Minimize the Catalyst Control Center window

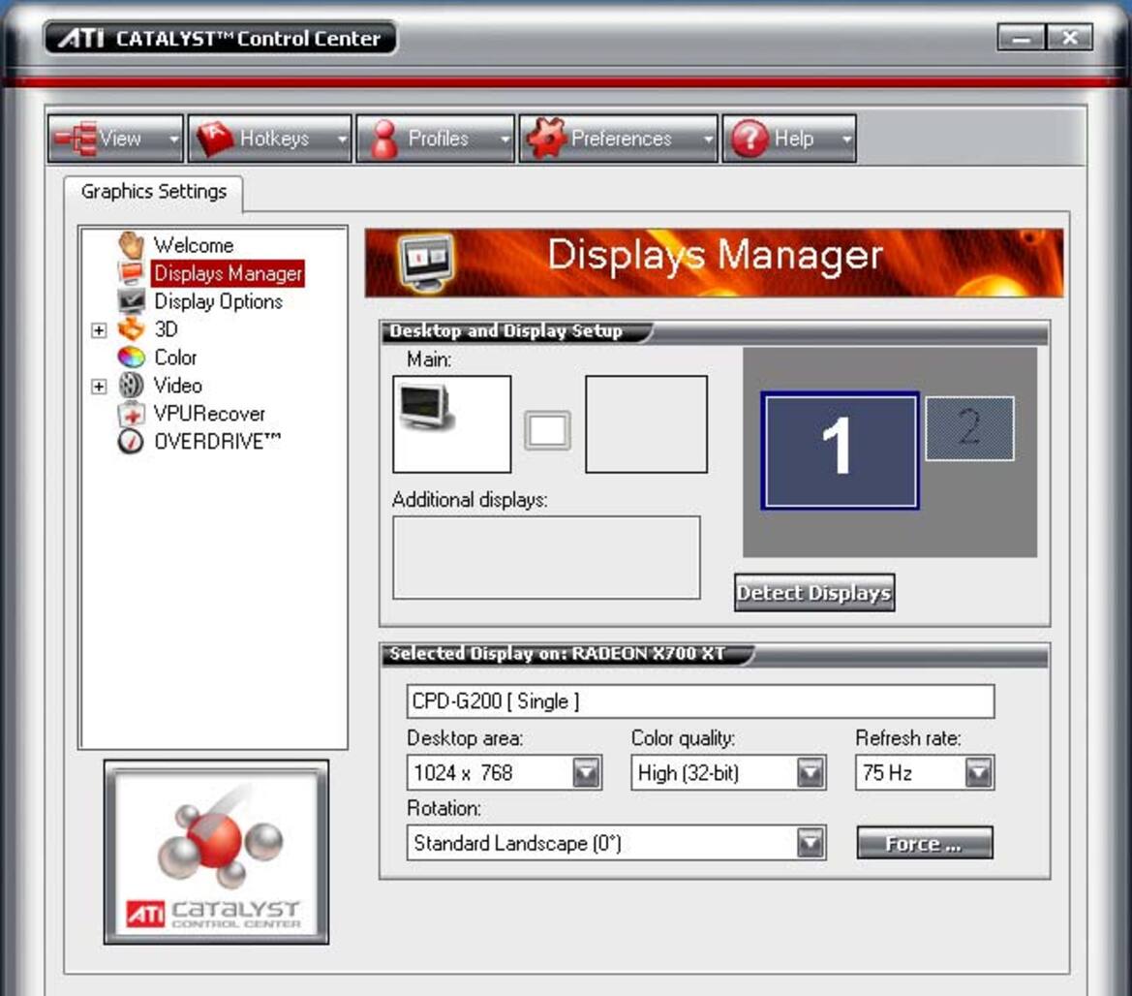tap(1021, 38)
